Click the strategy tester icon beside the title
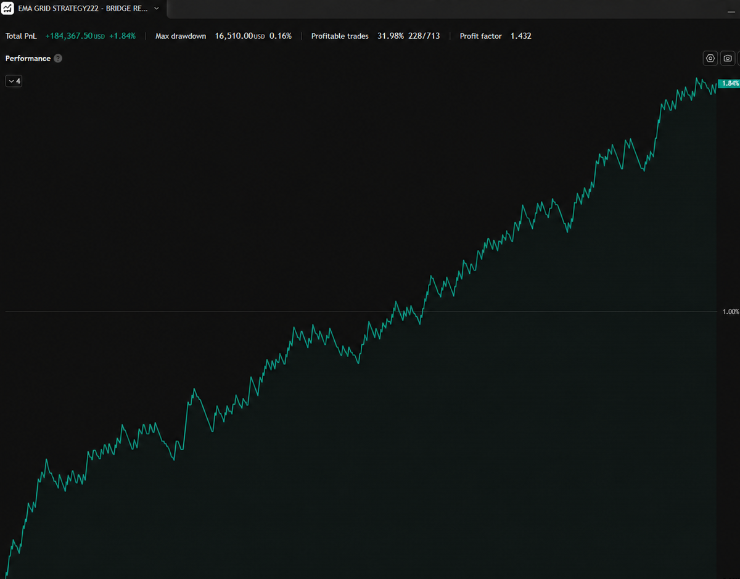Screen dimensions: 740x579 (7, 9)
